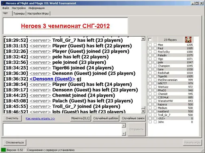
Task: Select player tane in the list
Action: click(161, 69)
